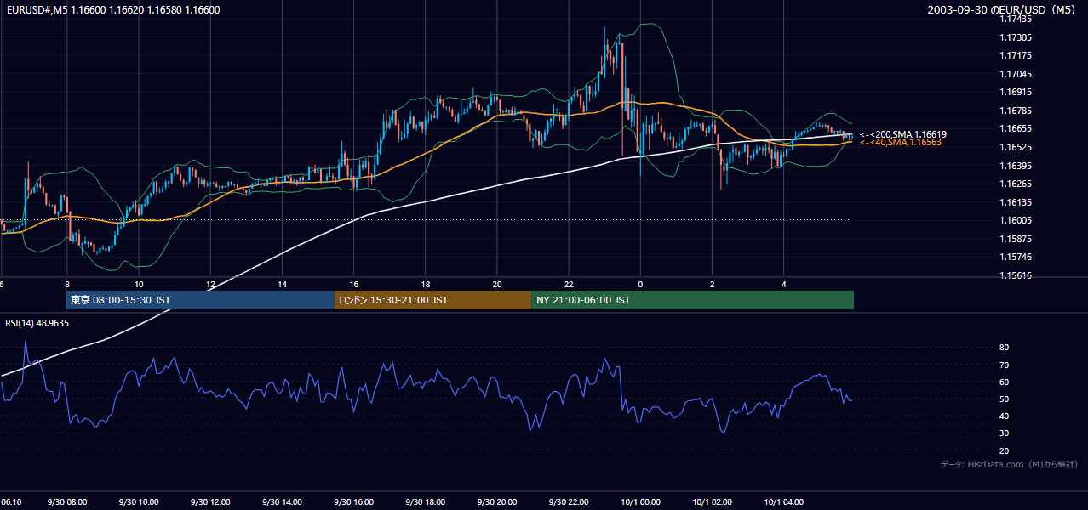Click the RSI 40 level label
Viewport: 1088px width, 510px height.
[x=1004, y=416]
